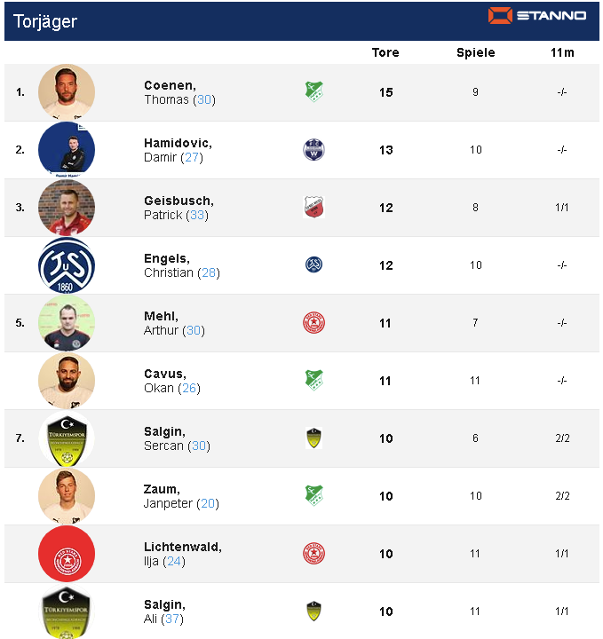This screenshot has width=603, height=639.
Task: Click Türkiyemspor crest beside Sercan Salgin
Action: [313, 438]
